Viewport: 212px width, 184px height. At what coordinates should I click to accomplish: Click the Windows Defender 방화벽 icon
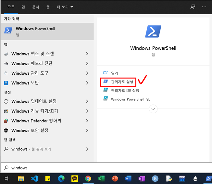click(6, 121)
